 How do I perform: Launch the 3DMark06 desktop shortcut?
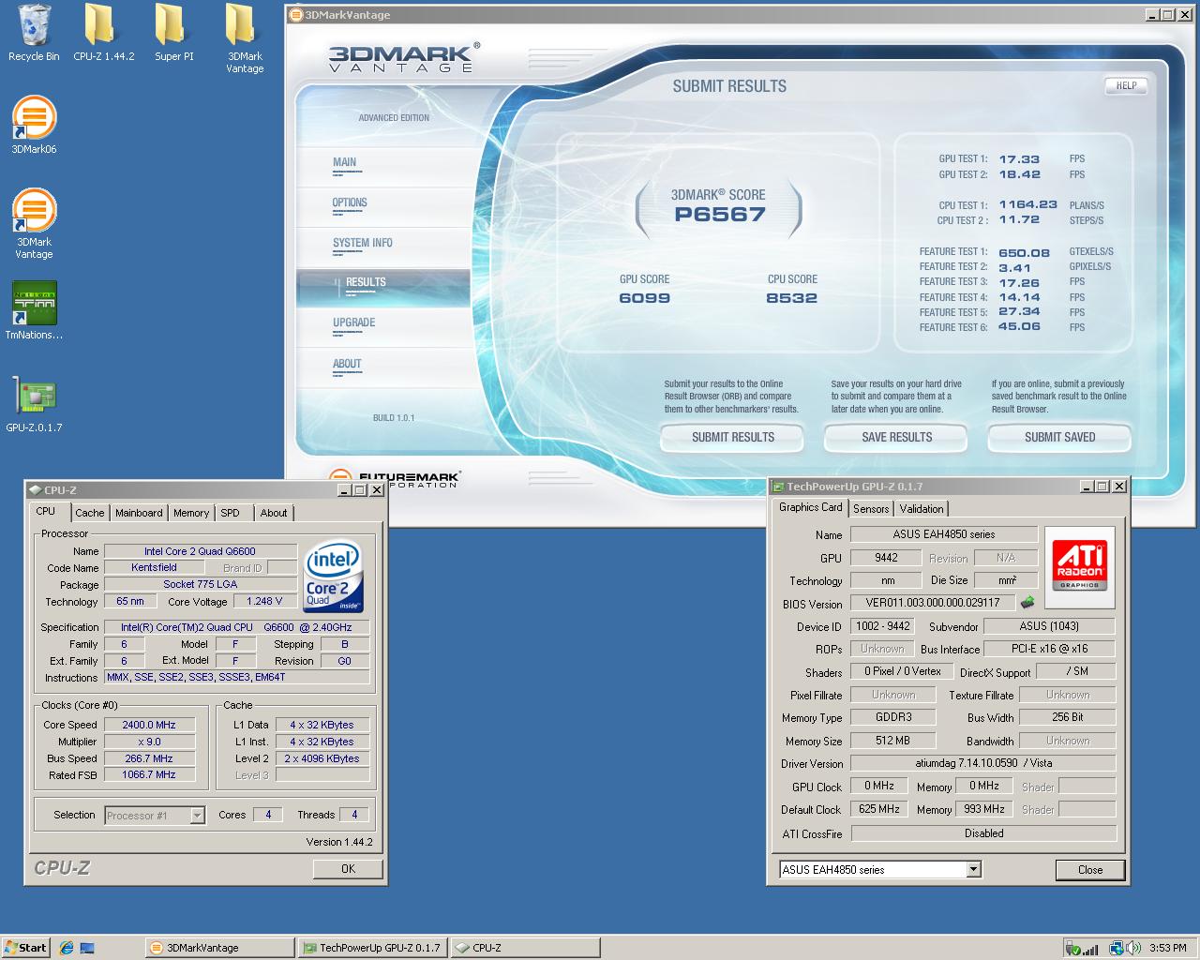34,124
